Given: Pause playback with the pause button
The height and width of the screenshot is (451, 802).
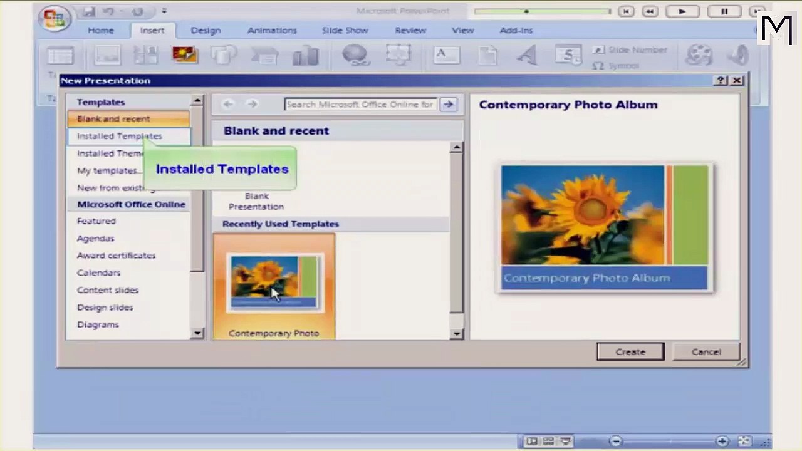Looking at the screenshot, I should 724,11.
